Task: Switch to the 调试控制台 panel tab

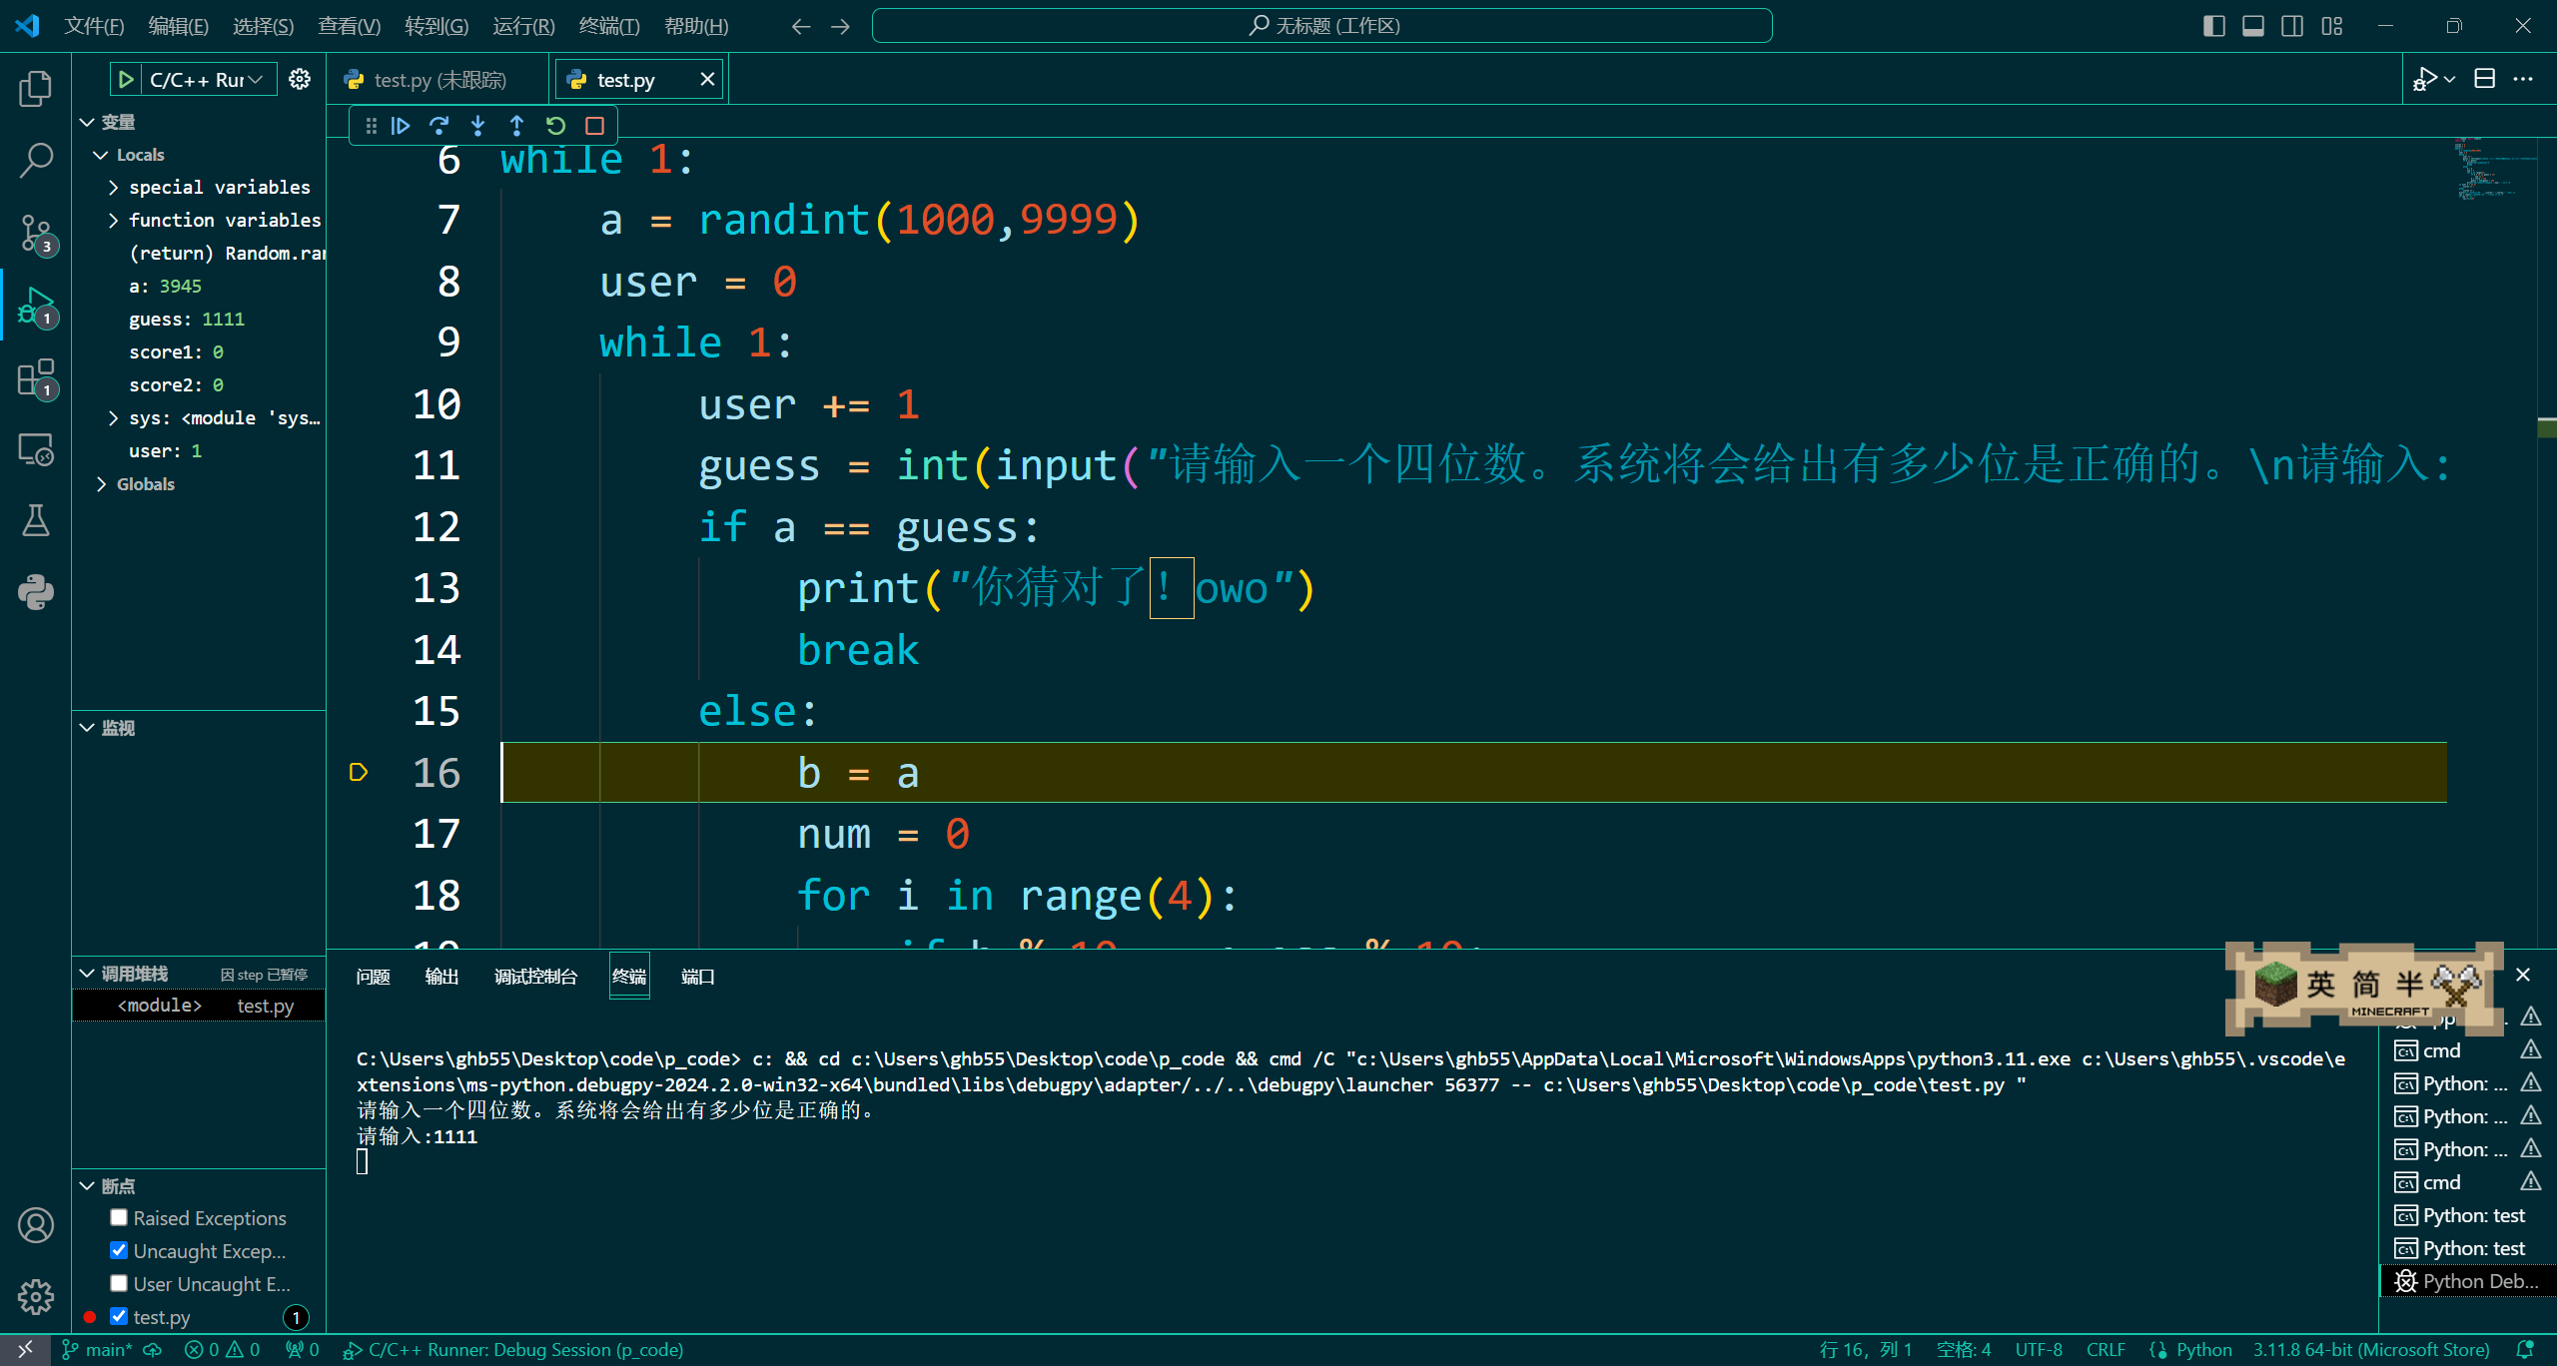Action: (x=535, y=977)
